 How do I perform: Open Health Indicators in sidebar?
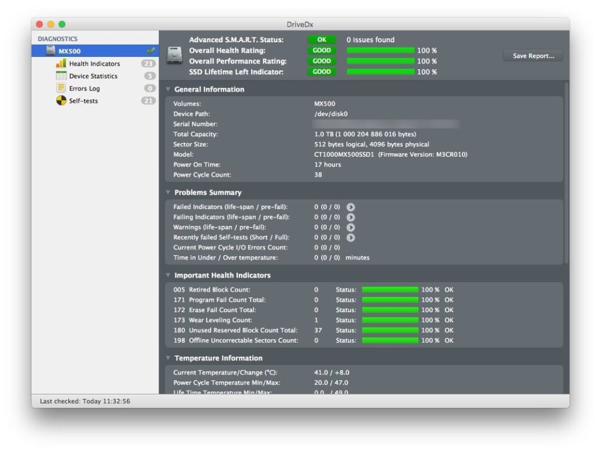point(94,63)
